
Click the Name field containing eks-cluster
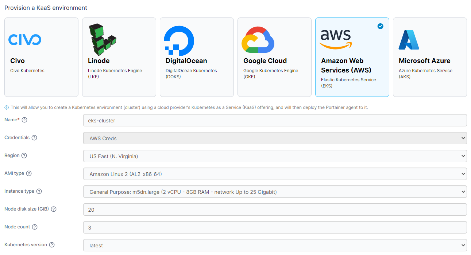275,120
